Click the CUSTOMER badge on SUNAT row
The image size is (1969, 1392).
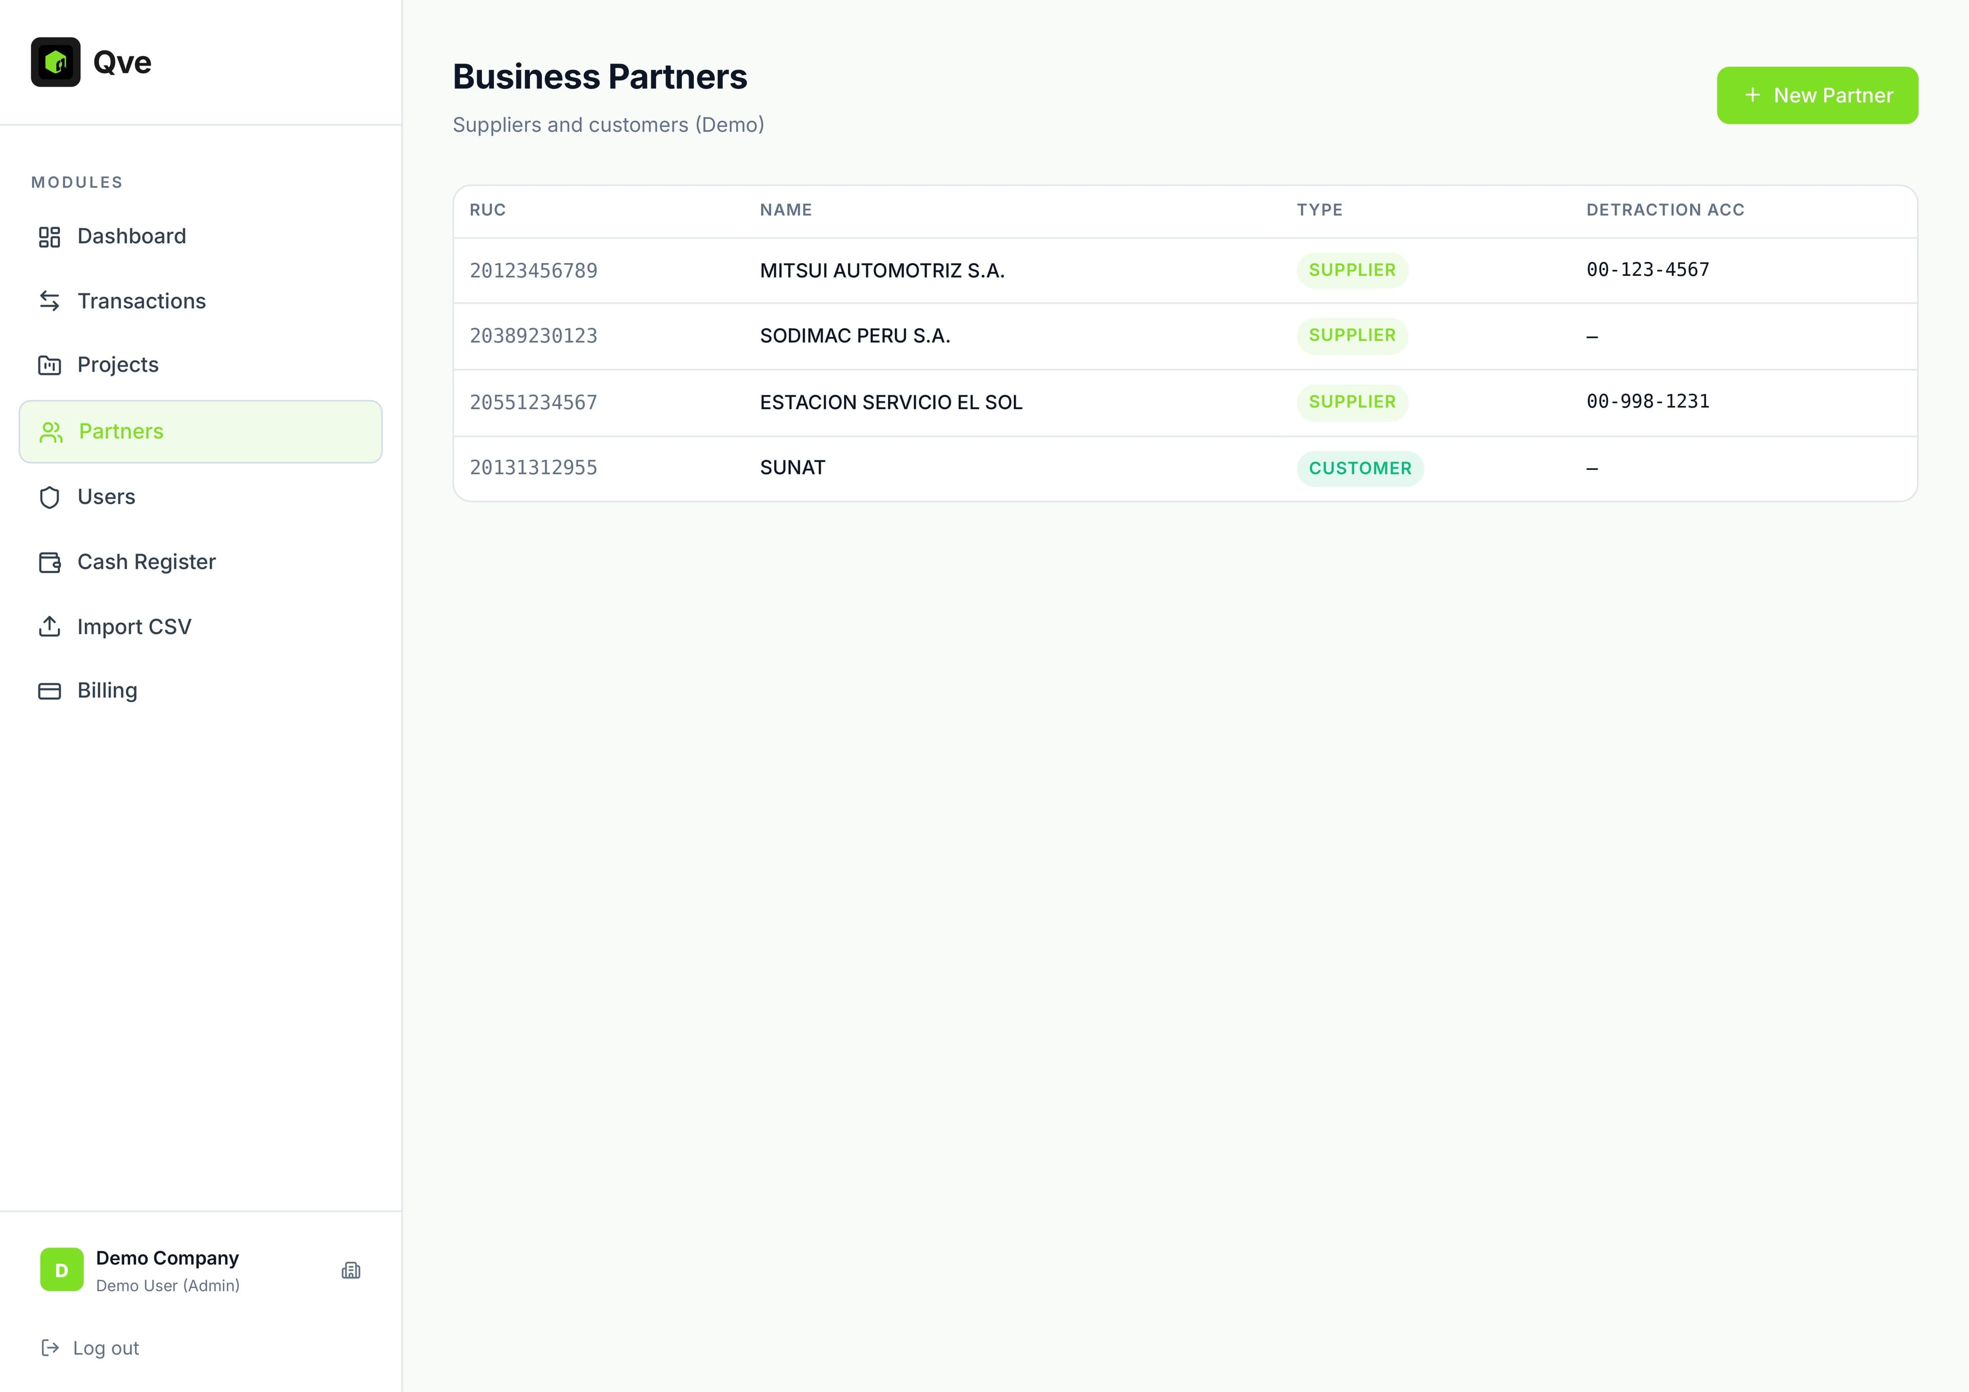1359,468
